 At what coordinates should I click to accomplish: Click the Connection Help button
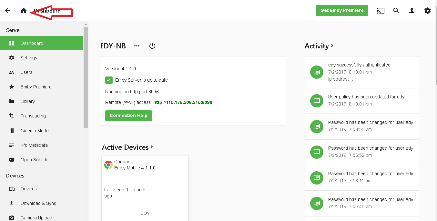click(128, 116)
